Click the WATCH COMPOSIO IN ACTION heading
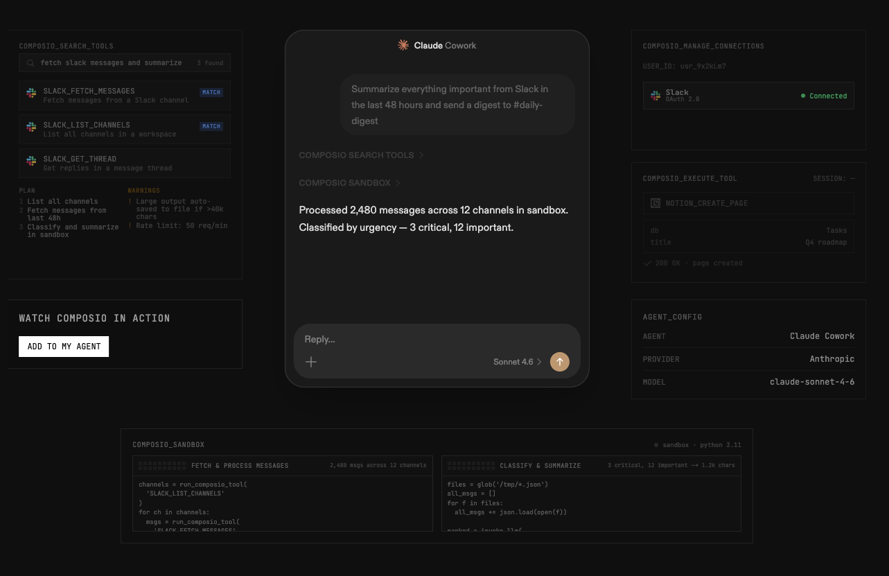 [x=94, y=318]
